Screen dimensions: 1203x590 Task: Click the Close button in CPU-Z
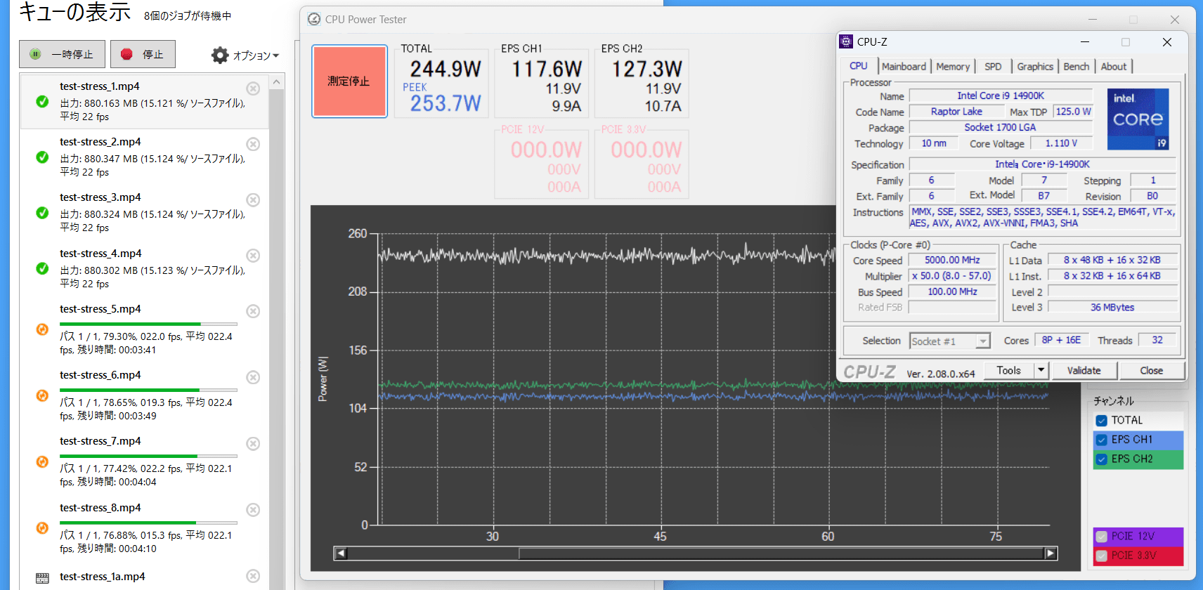coord(1151,370)
